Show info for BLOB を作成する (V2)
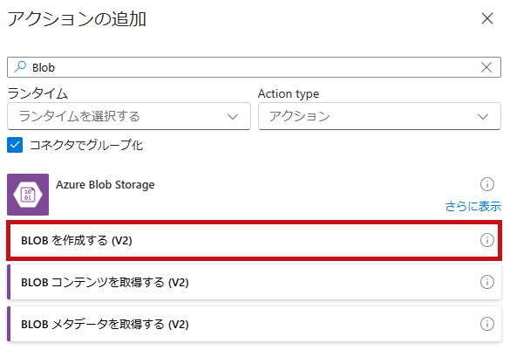The width and height of the screenshot is (510, 350). [487, 240]
